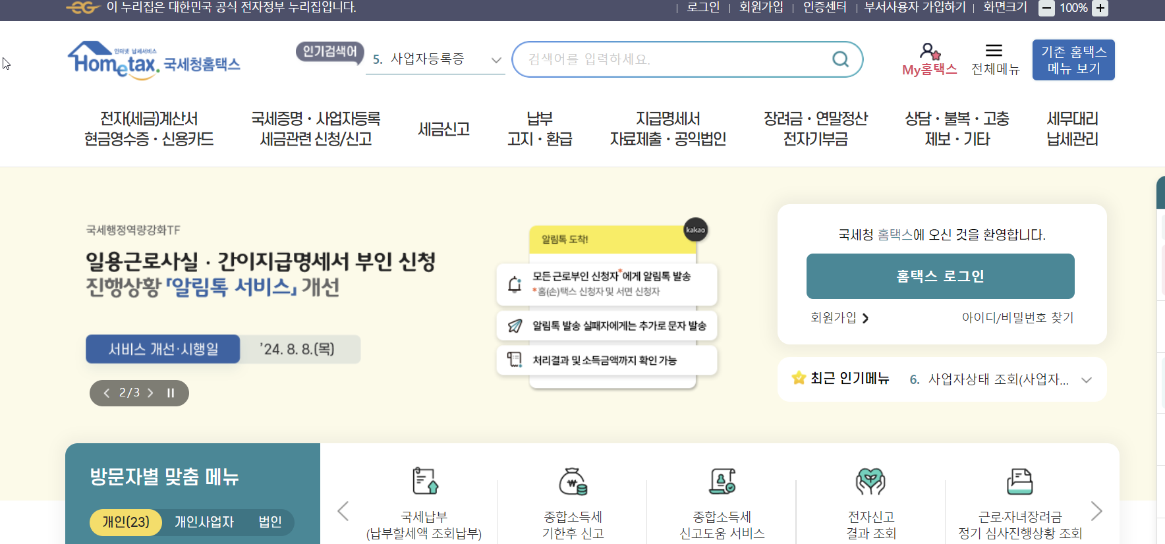Click 6. 사업자상태 조회 popular menu text
The image size is (1165, 544).
tap(989, 379)
